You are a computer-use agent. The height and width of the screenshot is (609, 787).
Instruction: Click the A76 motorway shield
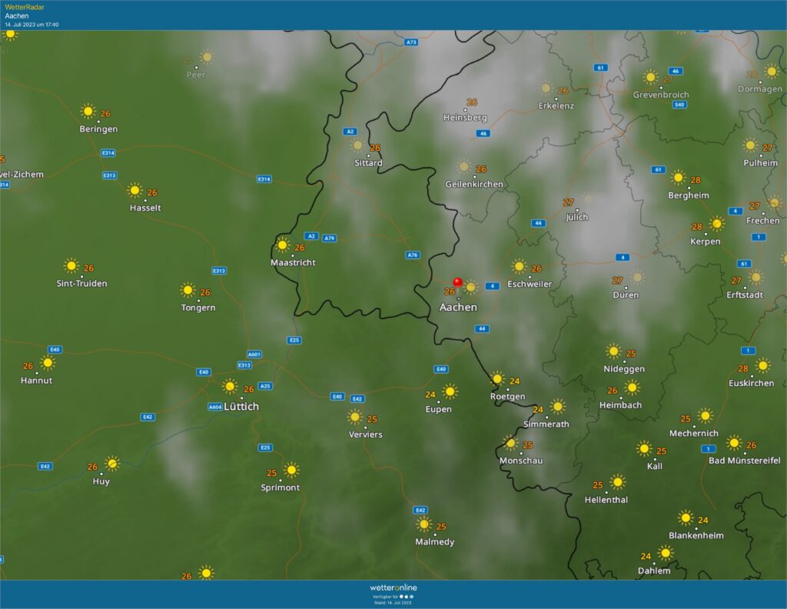click(412, 255)
